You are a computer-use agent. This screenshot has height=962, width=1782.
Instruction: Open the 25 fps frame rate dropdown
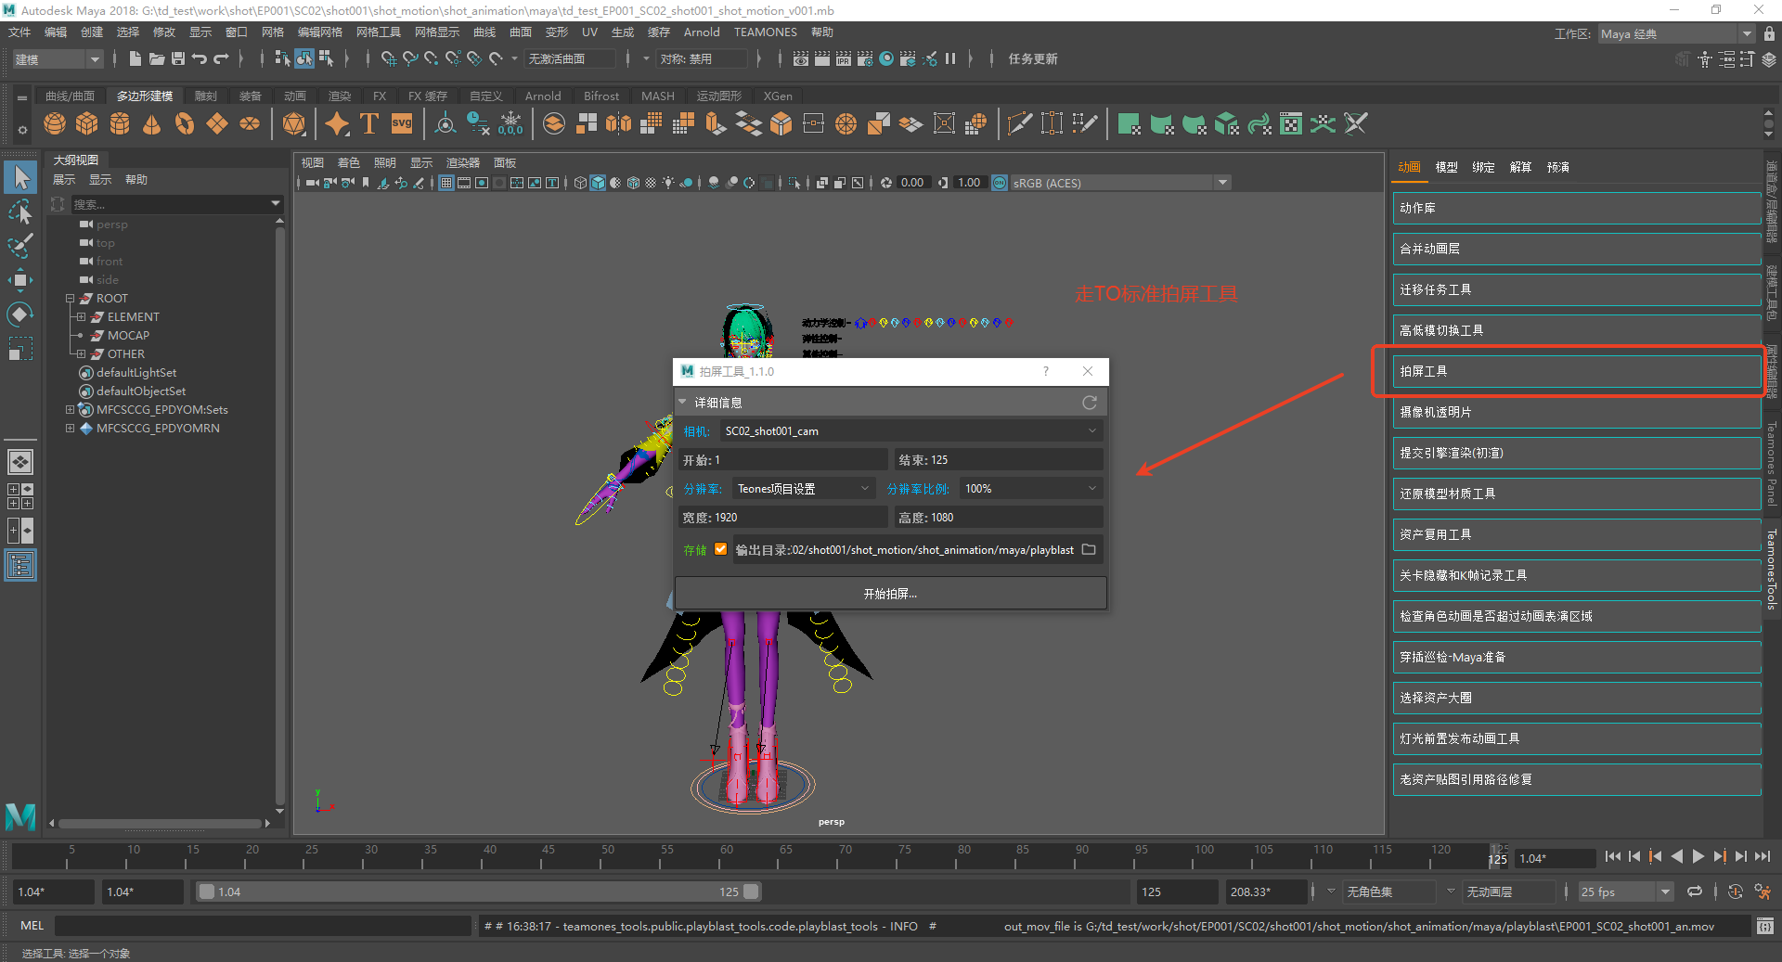coord(1625,891)
